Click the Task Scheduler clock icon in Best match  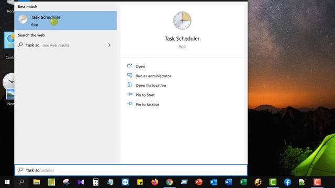(23, 20)
